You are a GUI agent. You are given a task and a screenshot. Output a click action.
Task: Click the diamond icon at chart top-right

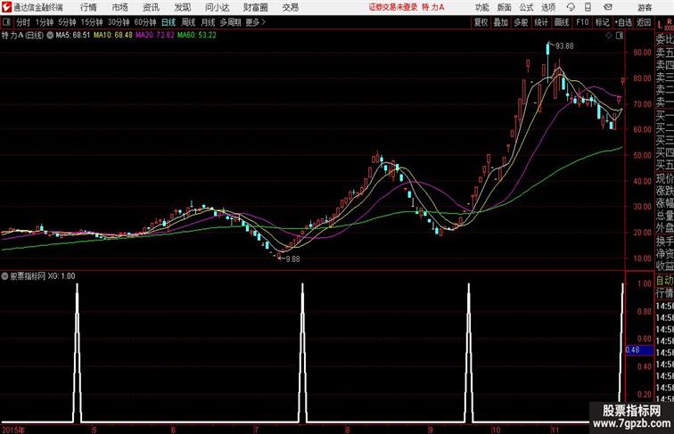[x=609, y=36]
